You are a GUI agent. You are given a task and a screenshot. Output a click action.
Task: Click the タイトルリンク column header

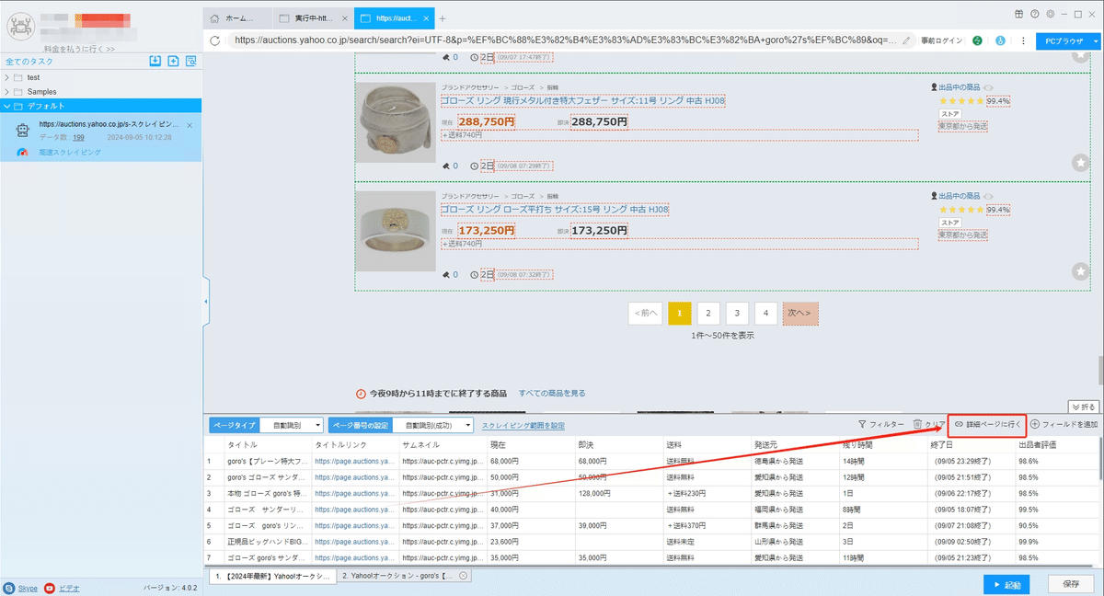pyautogui.click(x=340, y=445)
